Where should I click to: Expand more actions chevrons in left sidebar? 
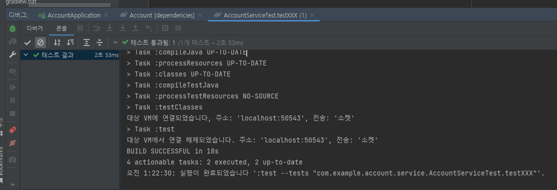click(13, 184)
